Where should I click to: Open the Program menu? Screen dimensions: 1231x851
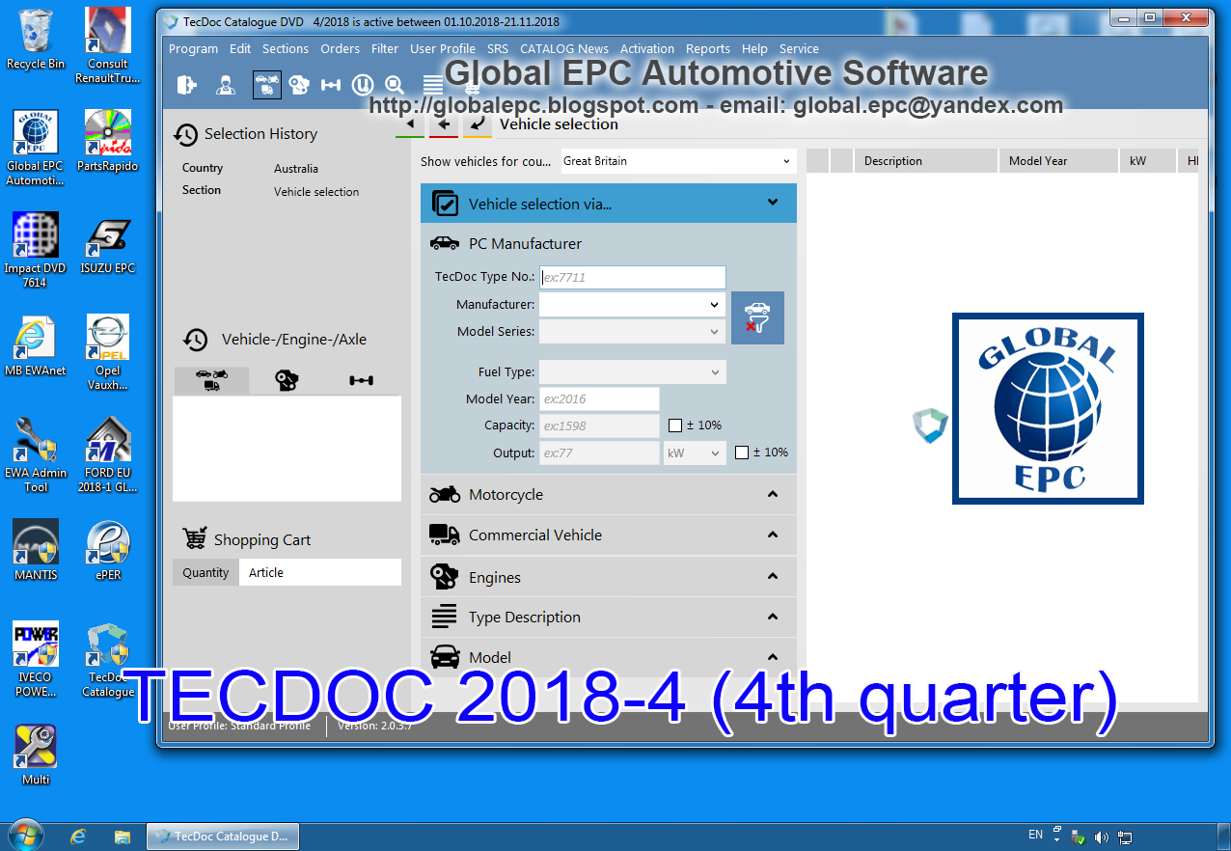click(193, 48)
